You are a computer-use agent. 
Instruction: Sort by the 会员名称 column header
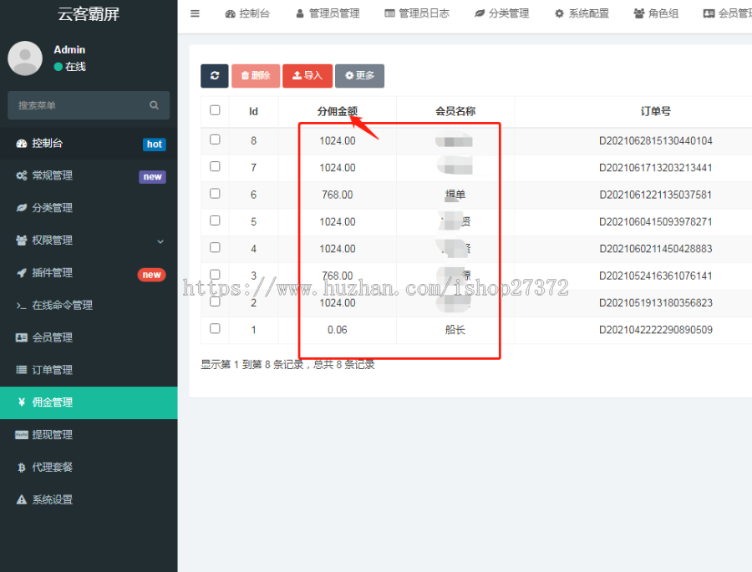click(455, 112)
